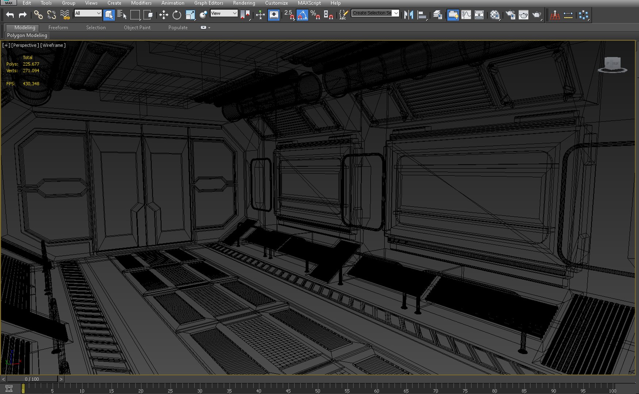Activate the Select and Rotate tool
This screenshot has width=639, height=394.
[x=177, y=15]
